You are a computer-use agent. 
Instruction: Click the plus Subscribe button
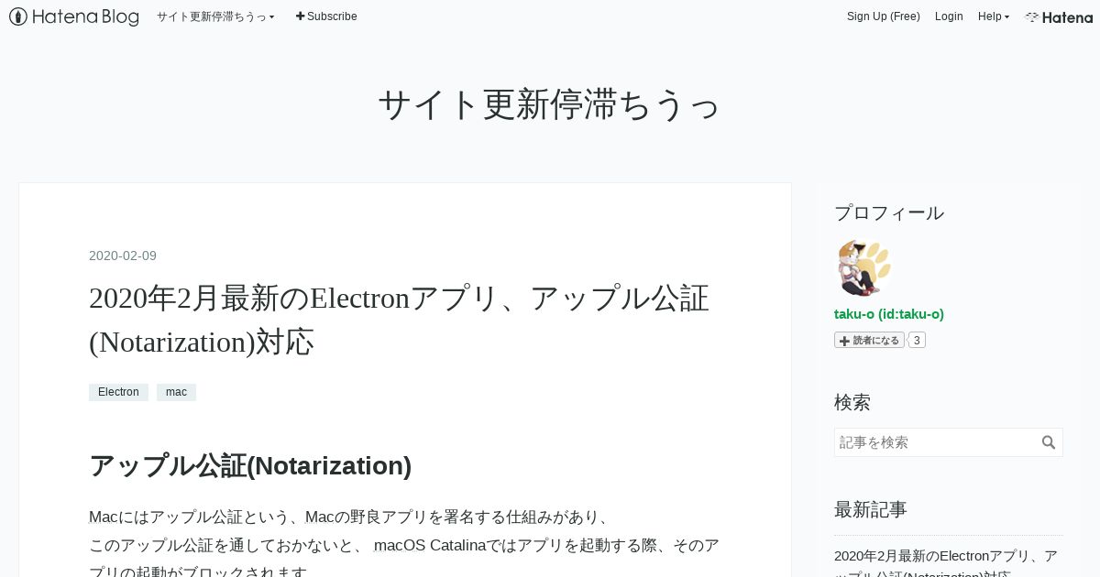326,16
